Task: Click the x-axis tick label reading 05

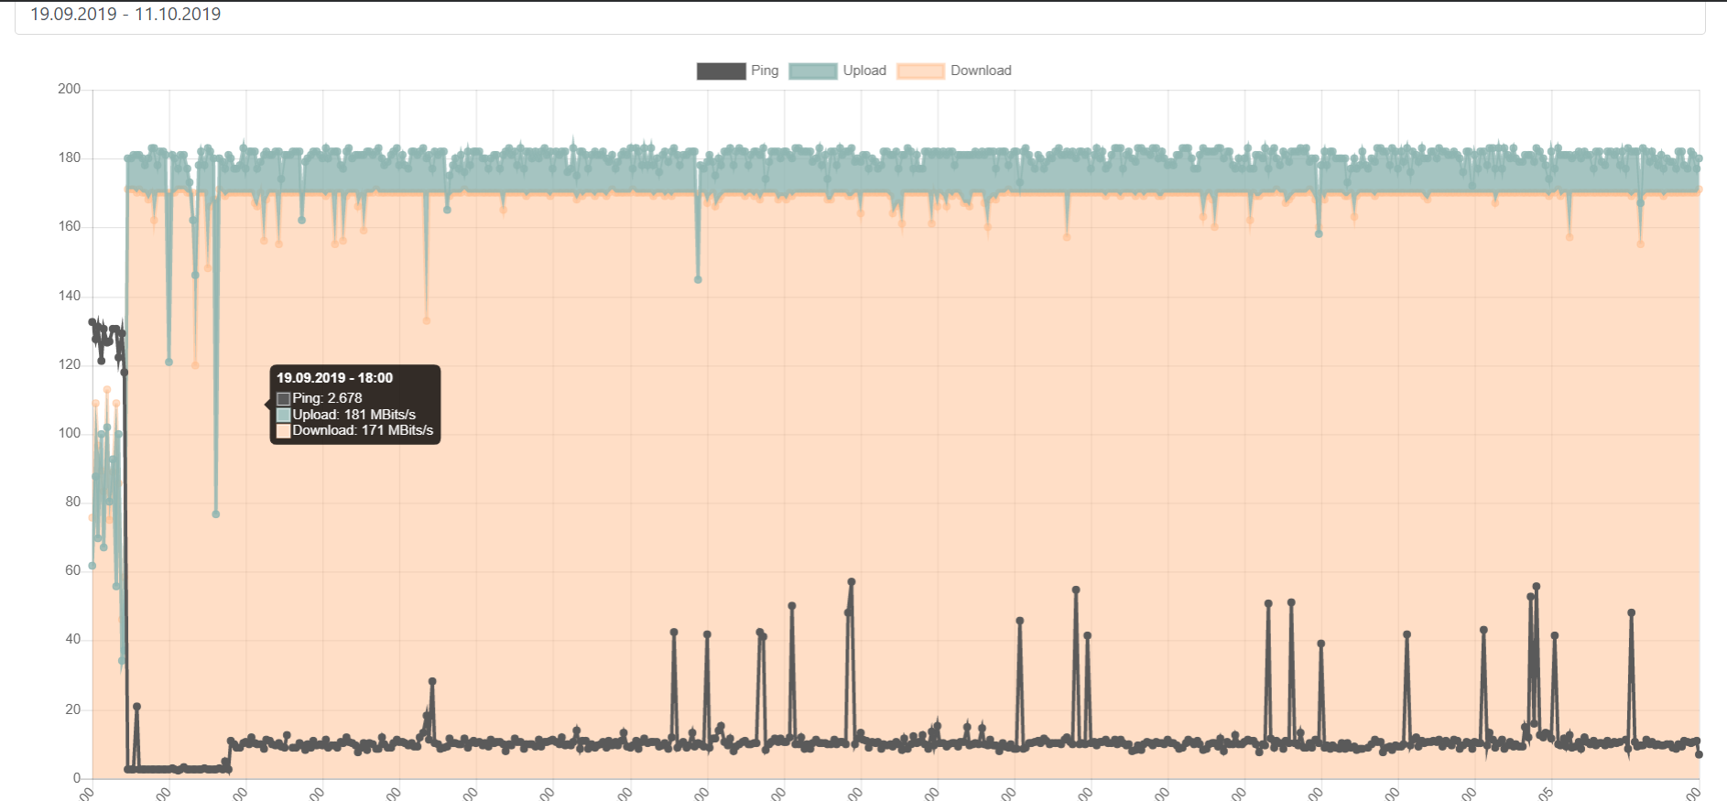Action: pyautogui.click(x=1546, y=793)
